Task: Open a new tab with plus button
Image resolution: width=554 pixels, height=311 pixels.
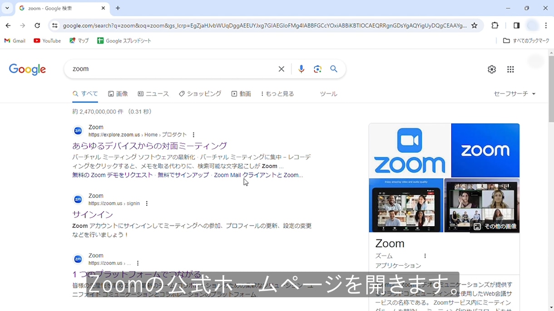Action: [x=118, y=8]
